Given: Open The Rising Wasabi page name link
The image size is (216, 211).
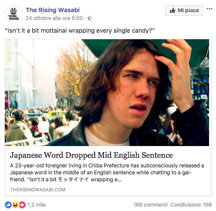Looking at the screenshot, I should click(x=53, y=10).
